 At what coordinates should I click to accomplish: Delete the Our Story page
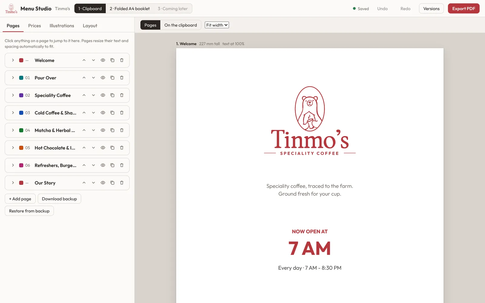coord(122,183)
